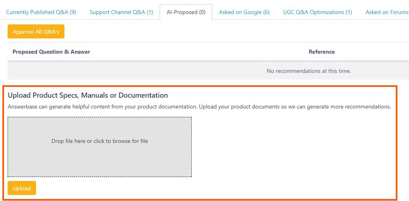Click the No recommendations at this time message
Image resolution: width=409 pixels, height=201 pixels.
(309, 71)
